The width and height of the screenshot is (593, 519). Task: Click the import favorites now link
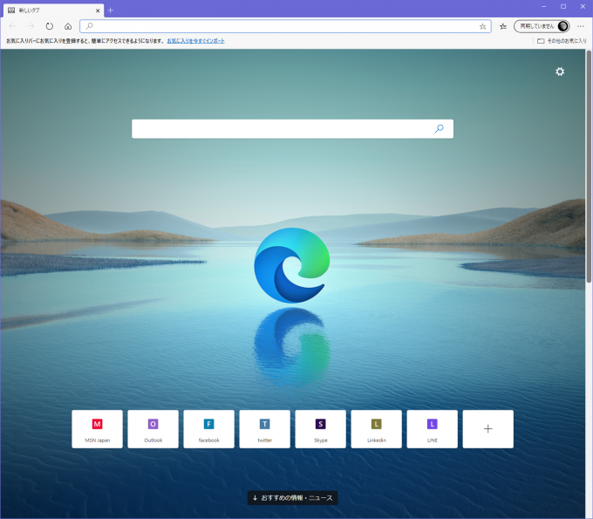pyautogui.click(x=195, y=41)
